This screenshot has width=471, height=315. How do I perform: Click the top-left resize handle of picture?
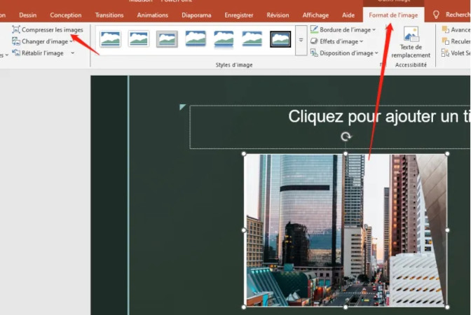244,154
